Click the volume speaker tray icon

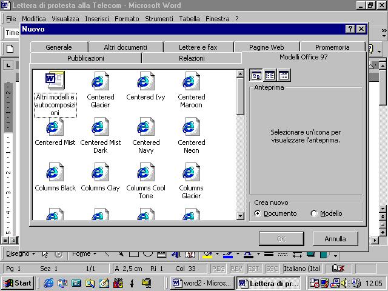click(344, 283)
